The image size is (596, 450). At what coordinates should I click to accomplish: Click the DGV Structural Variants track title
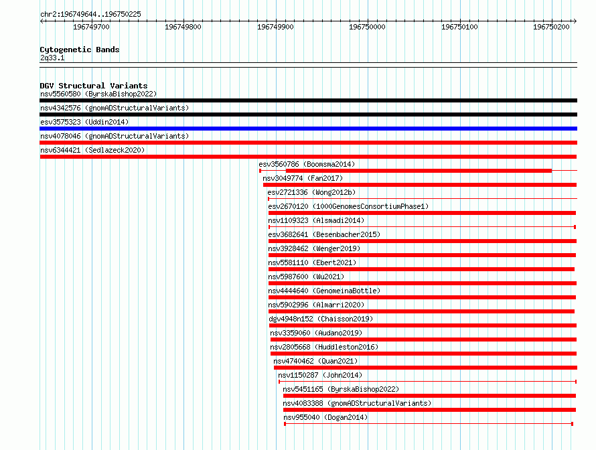[94, 86]
